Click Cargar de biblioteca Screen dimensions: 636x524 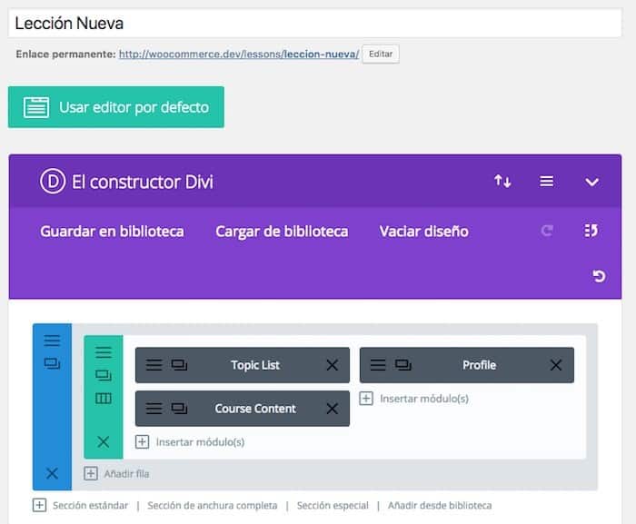point(282,232)
